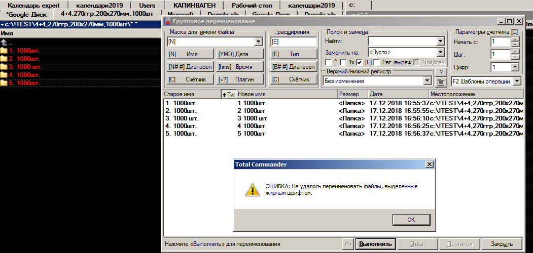Click into the extension mask '[E]' field
This screenshot has width=533, height=253.
293,41
